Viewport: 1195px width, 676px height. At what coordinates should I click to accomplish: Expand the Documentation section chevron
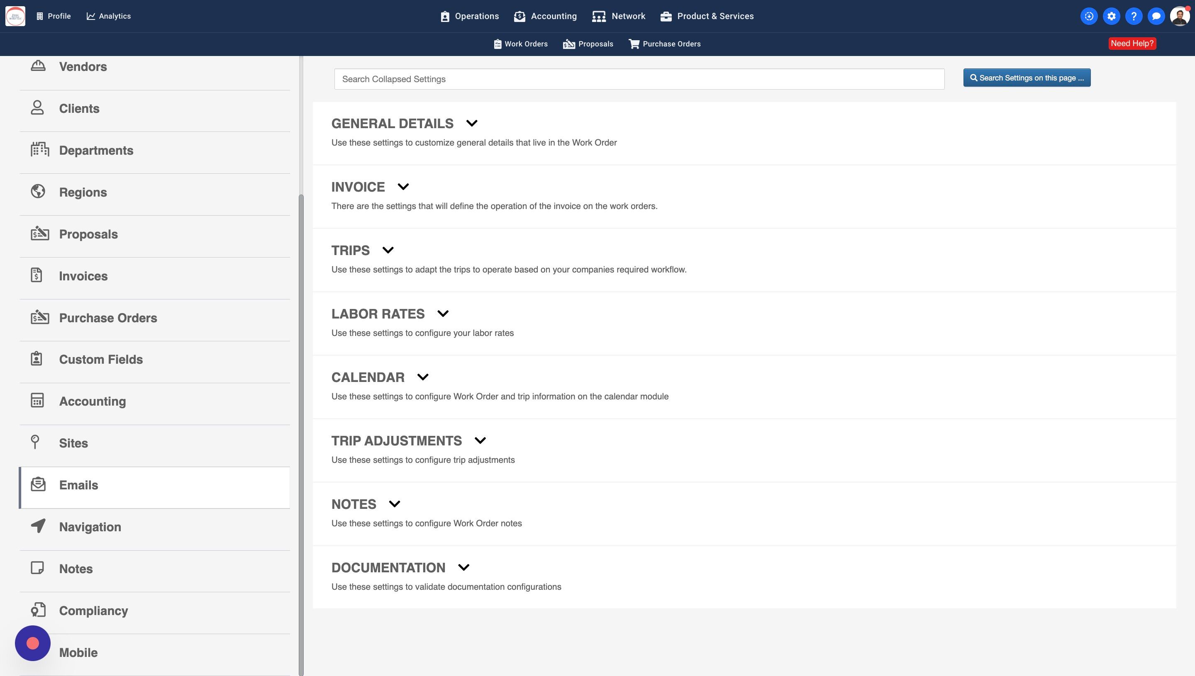463,567
